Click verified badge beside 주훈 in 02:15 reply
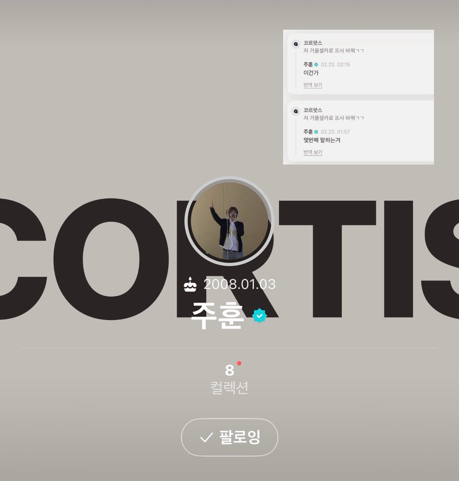Viewport: 459px width, 481px height. click(x=316, y=65)
